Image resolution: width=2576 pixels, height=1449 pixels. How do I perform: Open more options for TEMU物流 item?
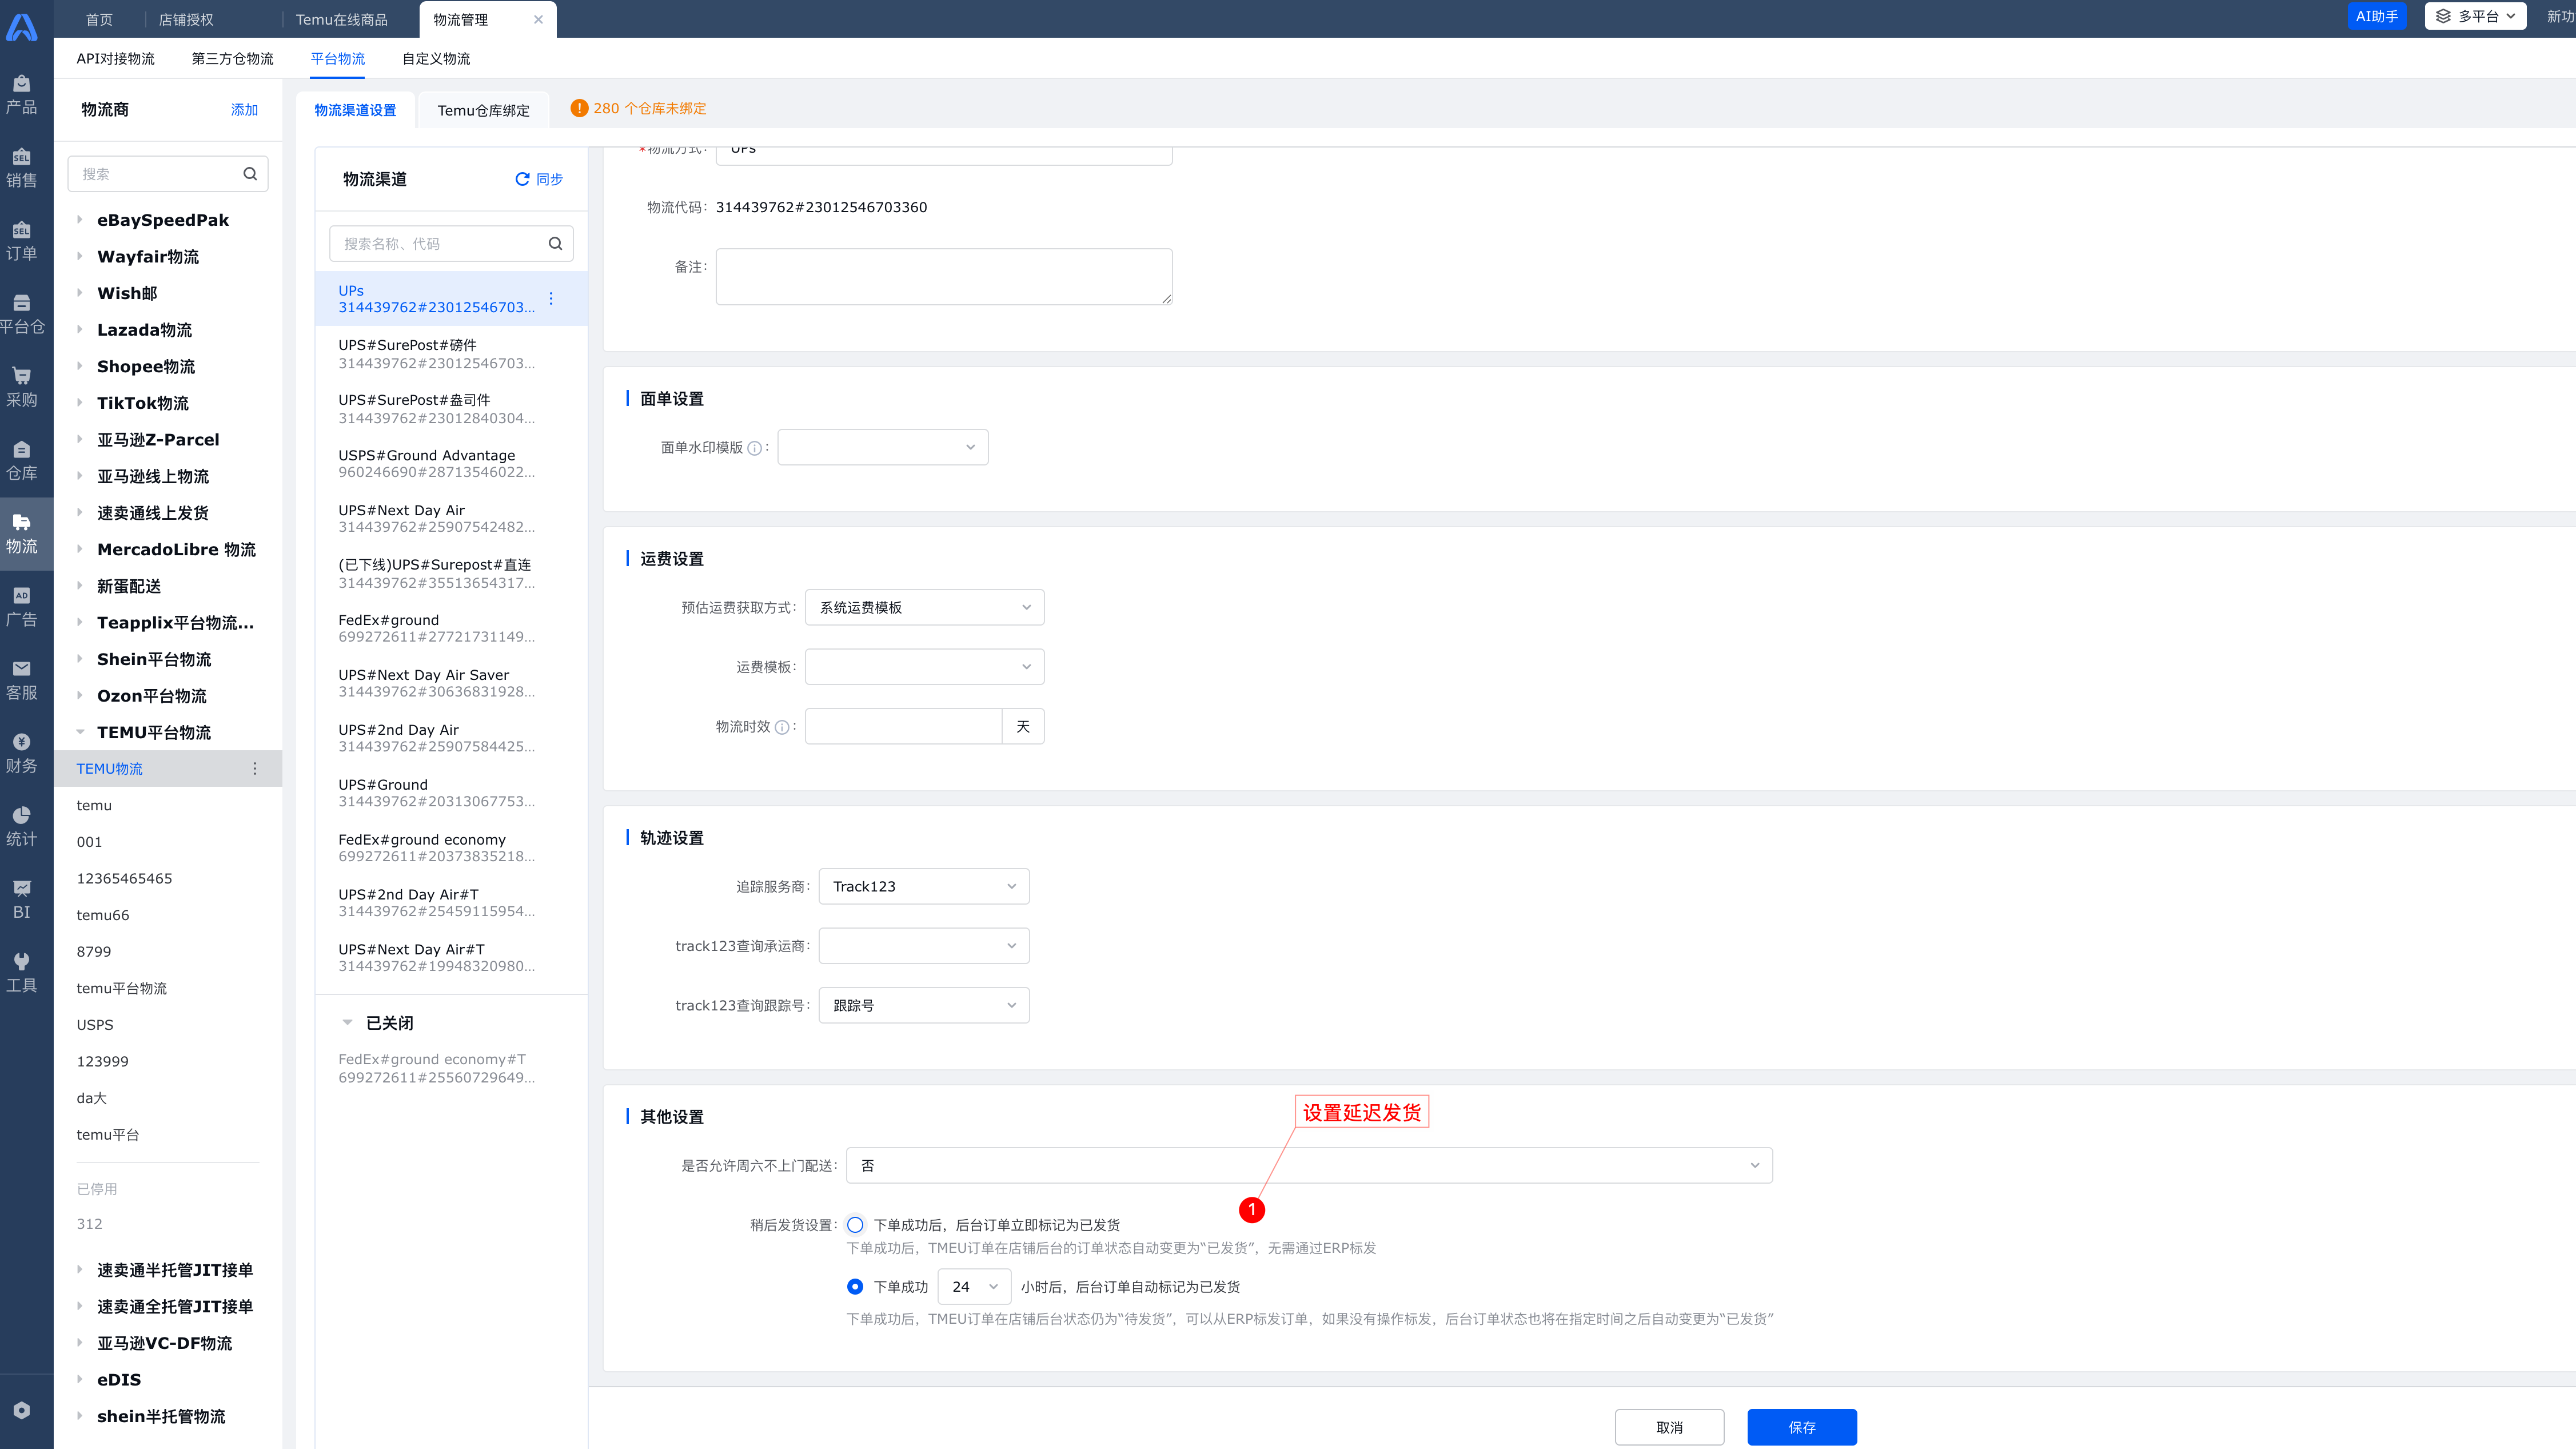pos(255,769)
